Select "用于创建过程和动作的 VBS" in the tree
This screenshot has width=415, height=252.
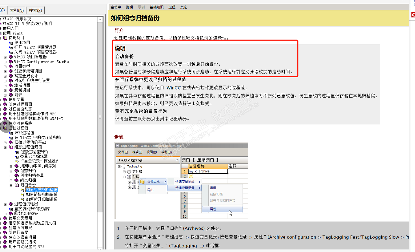pyautogui.click(x=33, y=114)
